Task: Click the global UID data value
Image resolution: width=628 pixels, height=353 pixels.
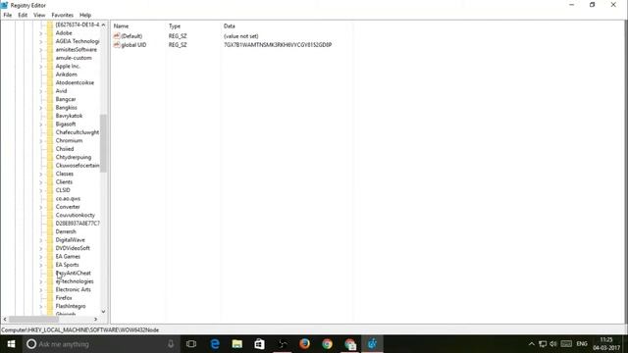Action: [x=278, y=45]
